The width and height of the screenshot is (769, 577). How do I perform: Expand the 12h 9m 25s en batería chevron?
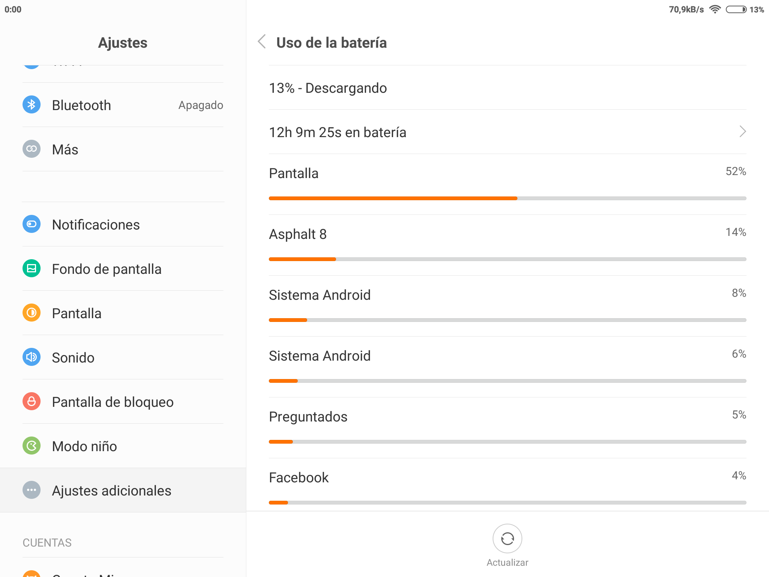click(742, 131)
